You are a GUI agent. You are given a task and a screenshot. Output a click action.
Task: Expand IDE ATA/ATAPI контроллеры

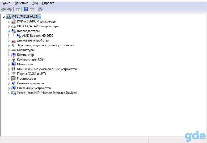coord(9,26)
